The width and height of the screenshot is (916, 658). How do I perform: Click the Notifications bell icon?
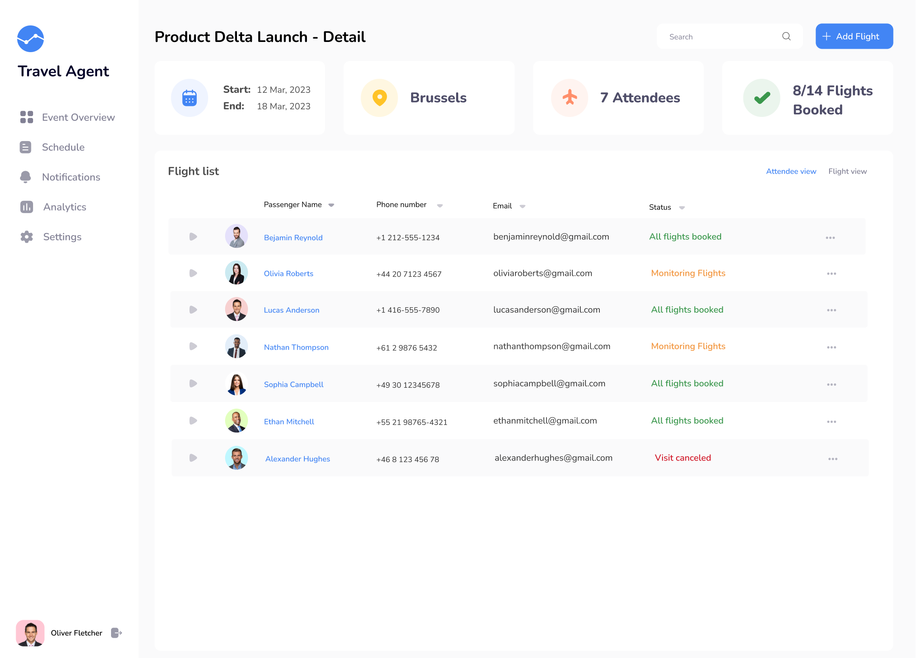point(25,177)
